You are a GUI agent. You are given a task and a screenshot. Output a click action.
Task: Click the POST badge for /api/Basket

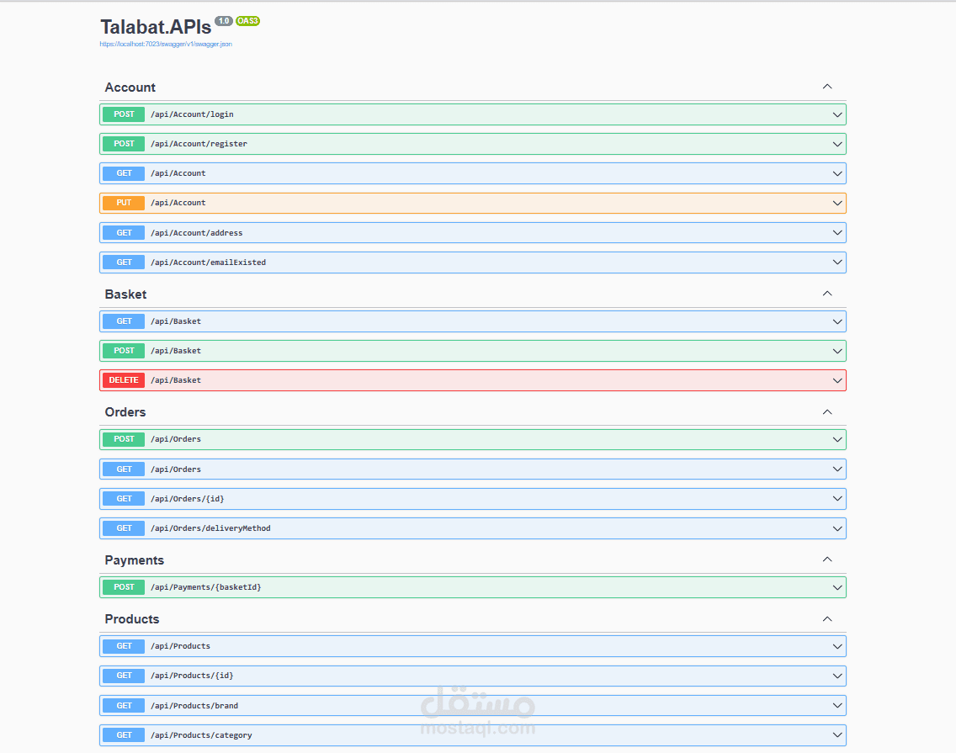[124, 351]
